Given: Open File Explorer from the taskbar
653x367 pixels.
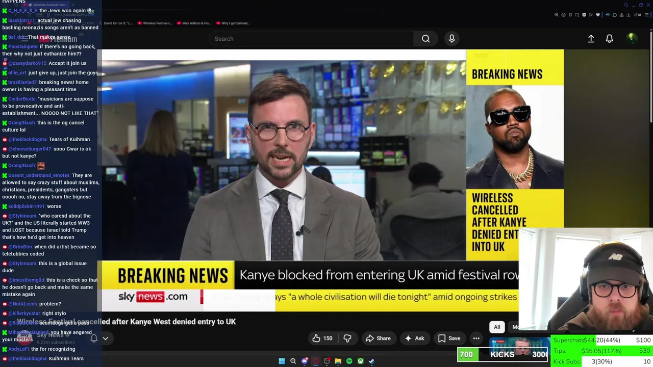Looking at the screenshot, I should point(338,361).
